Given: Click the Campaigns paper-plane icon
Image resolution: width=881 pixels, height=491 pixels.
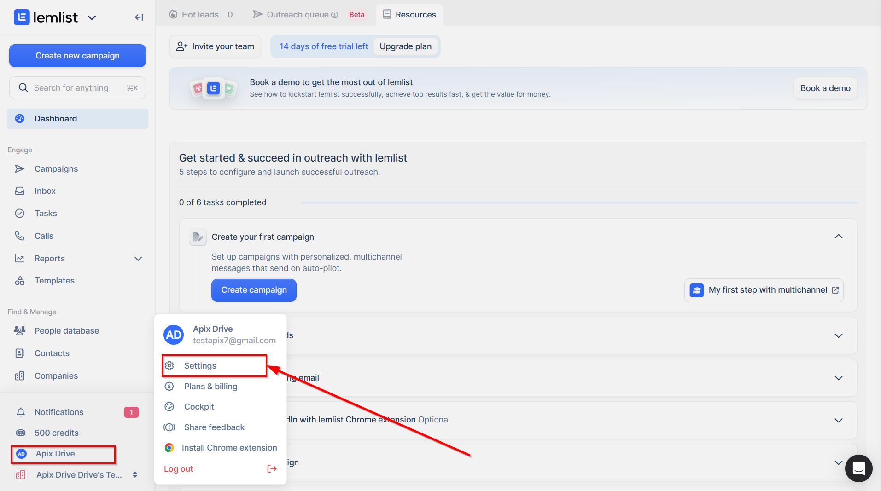Looking at the screenshot, I should [x=19, y=169].
